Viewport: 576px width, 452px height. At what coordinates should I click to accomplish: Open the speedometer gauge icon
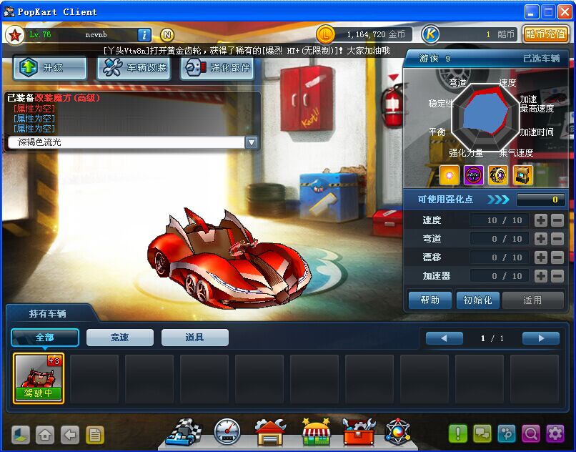[x=227, y=432]
